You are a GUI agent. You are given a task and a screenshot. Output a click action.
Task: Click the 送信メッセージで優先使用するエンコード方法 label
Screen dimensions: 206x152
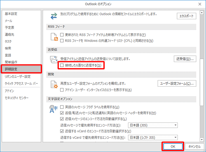(91, 125)
